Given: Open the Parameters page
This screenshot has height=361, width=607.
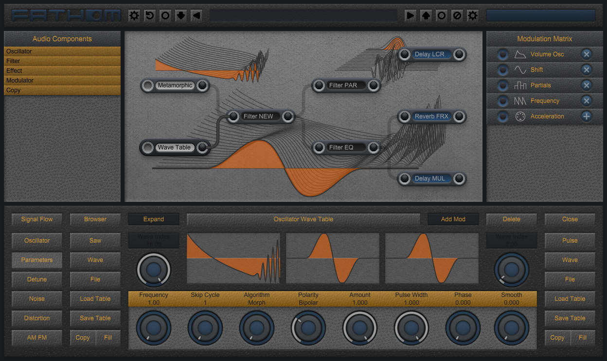Looking at the screenshot, I should [x=37, y=260].
